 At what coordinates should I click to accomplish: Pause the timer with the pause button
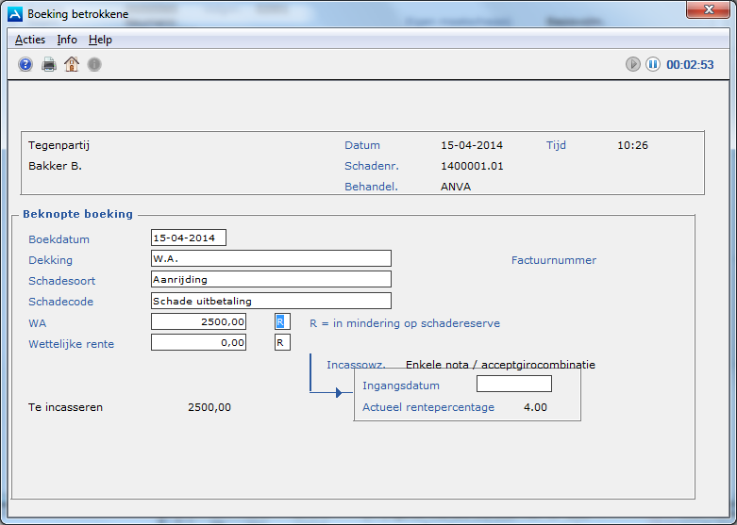(652, 64)
